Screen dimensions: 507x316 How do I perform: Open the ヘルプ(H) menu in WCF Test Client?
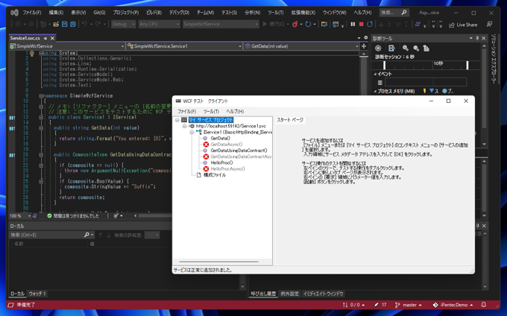(x=235, y=112)
